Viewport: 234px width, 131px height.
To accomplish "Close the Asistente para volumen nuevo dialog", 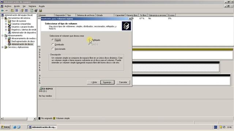I will click(x=130, y=19).
